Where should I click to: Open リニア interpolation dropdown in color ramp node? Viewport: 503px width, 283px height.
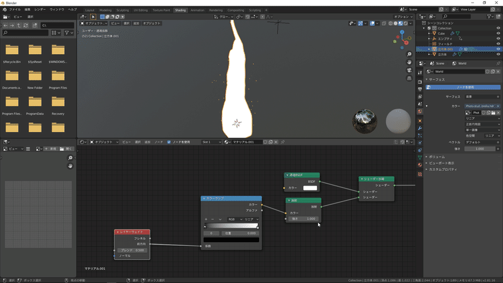[251, 219]
